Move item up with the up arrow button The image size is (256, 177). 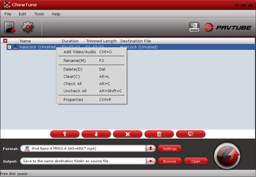pos(64,134)
